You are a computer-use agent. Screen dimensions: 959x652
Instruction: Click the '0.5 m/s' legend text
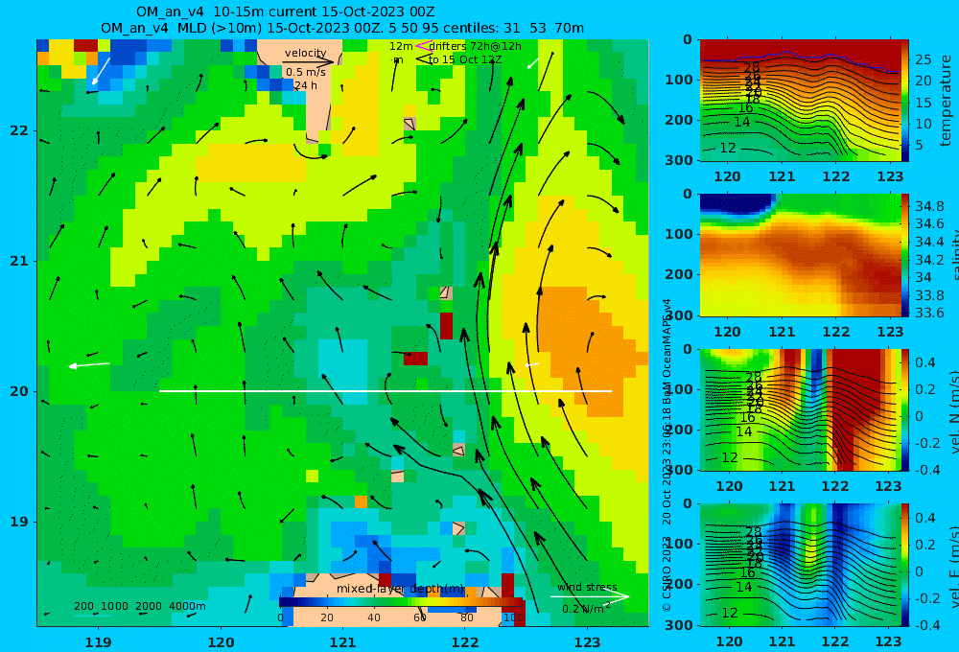(306, 72)
